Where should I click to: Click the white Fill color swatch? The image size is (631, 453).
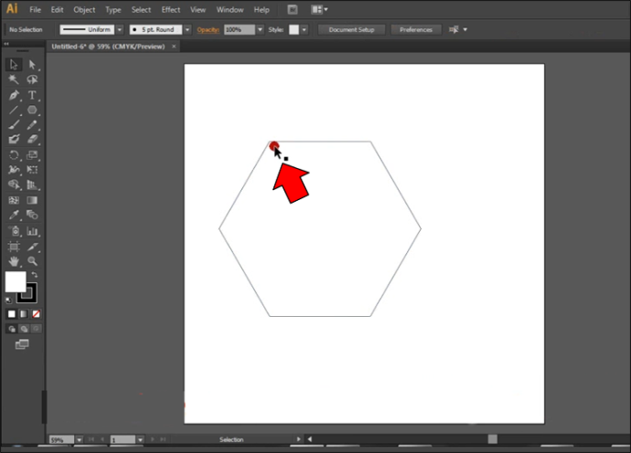pyautogui.click(x=16, y=282)
